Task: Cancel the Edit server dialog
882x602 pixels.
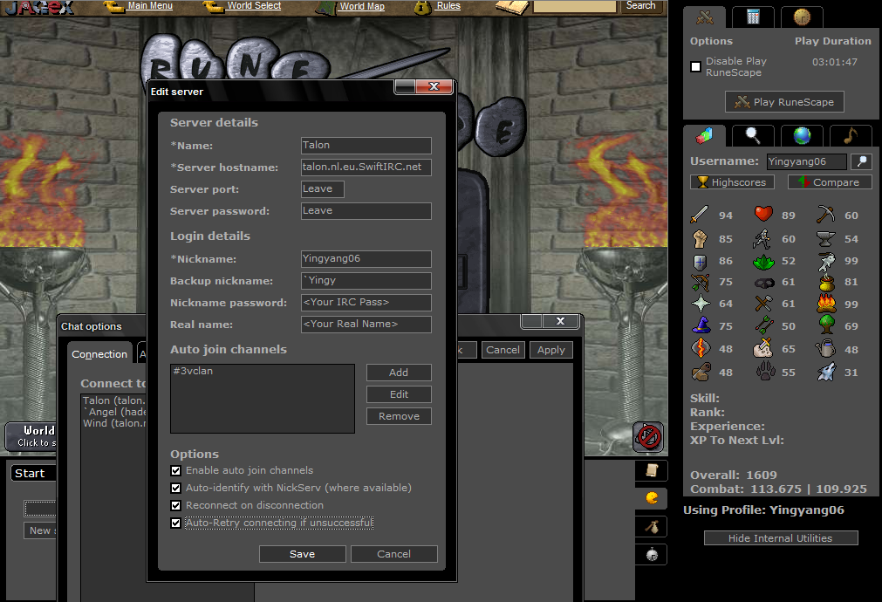Action: (393, 554)
